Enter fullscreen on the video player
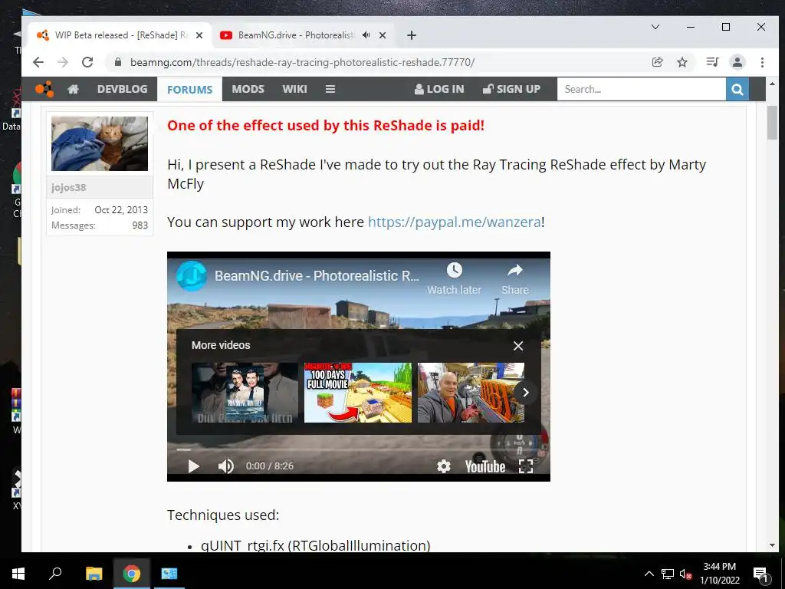The width and height of the screenshot is (785, 589). pos(526,466)
